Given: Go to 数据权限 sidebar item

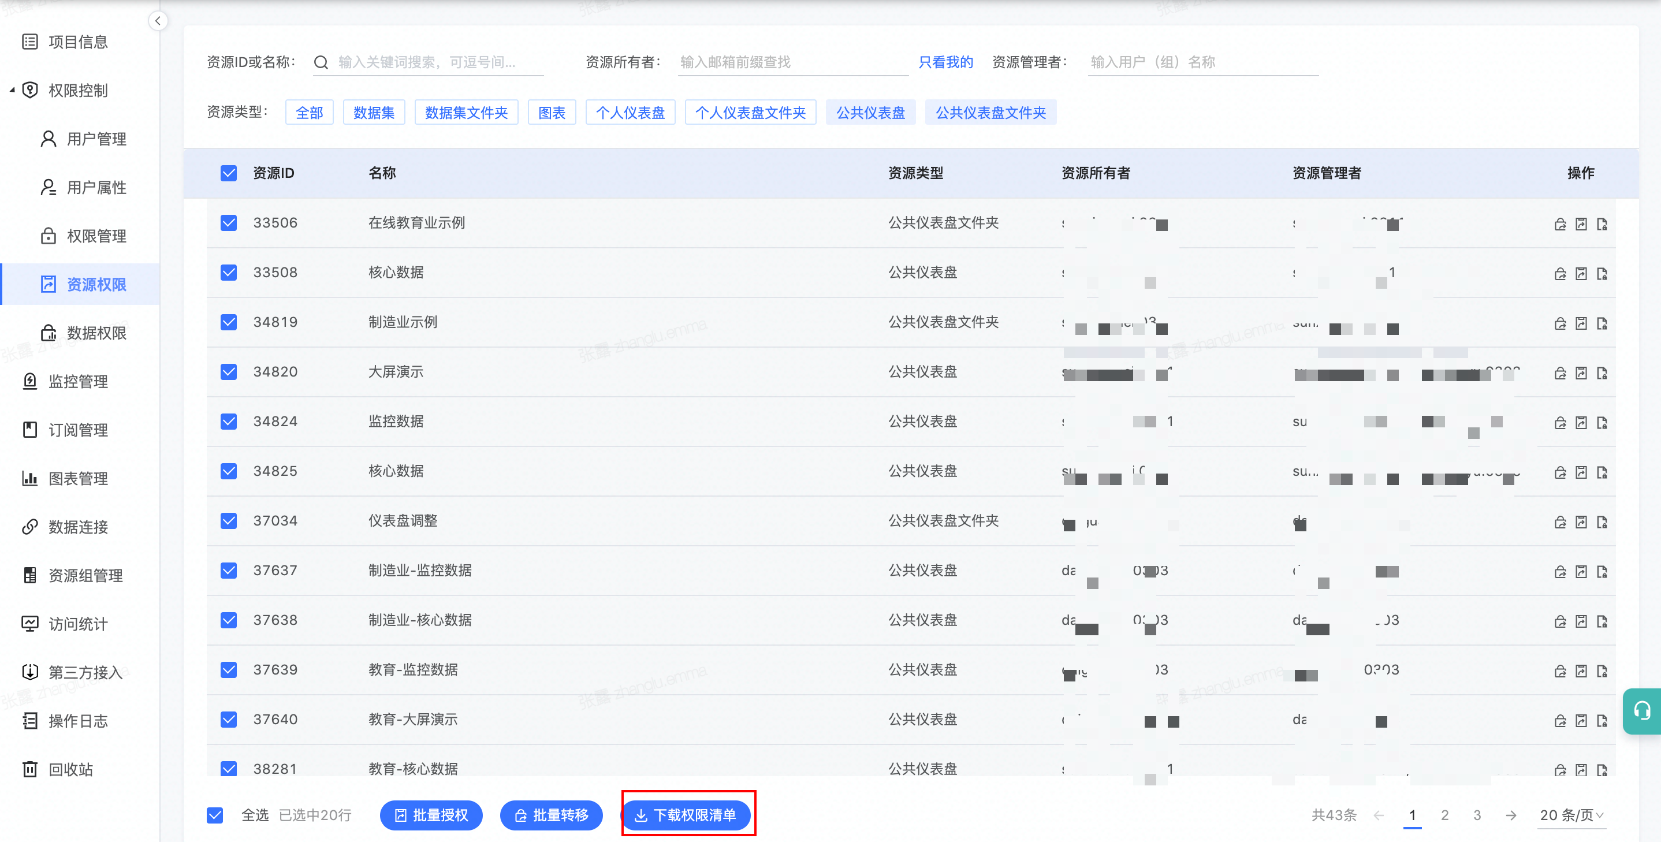Looking at the screenshot, I should [x=96, y=333].
